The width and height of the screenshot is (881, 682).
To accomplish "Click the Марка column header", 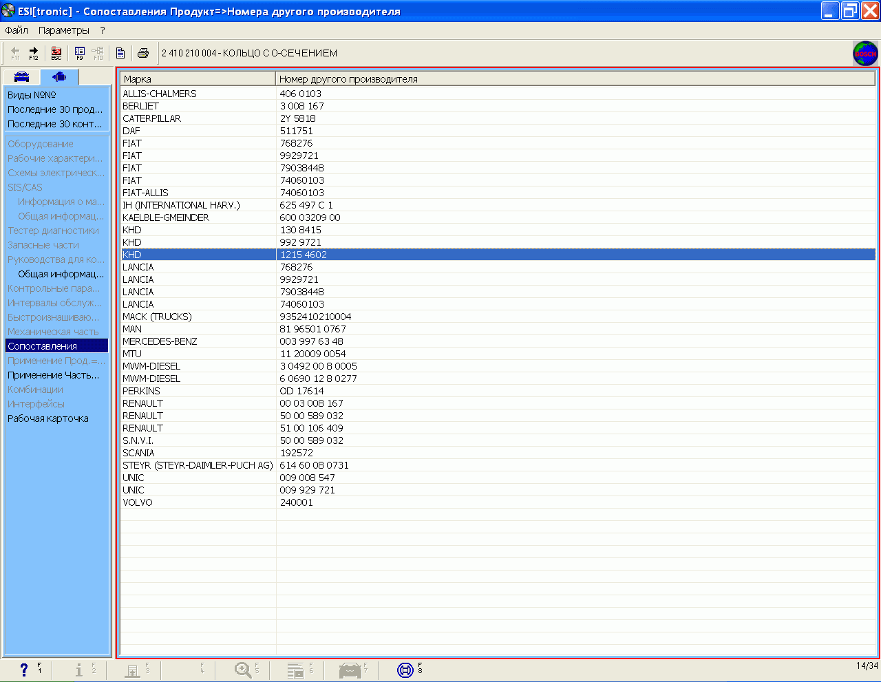I will point(198,79).
